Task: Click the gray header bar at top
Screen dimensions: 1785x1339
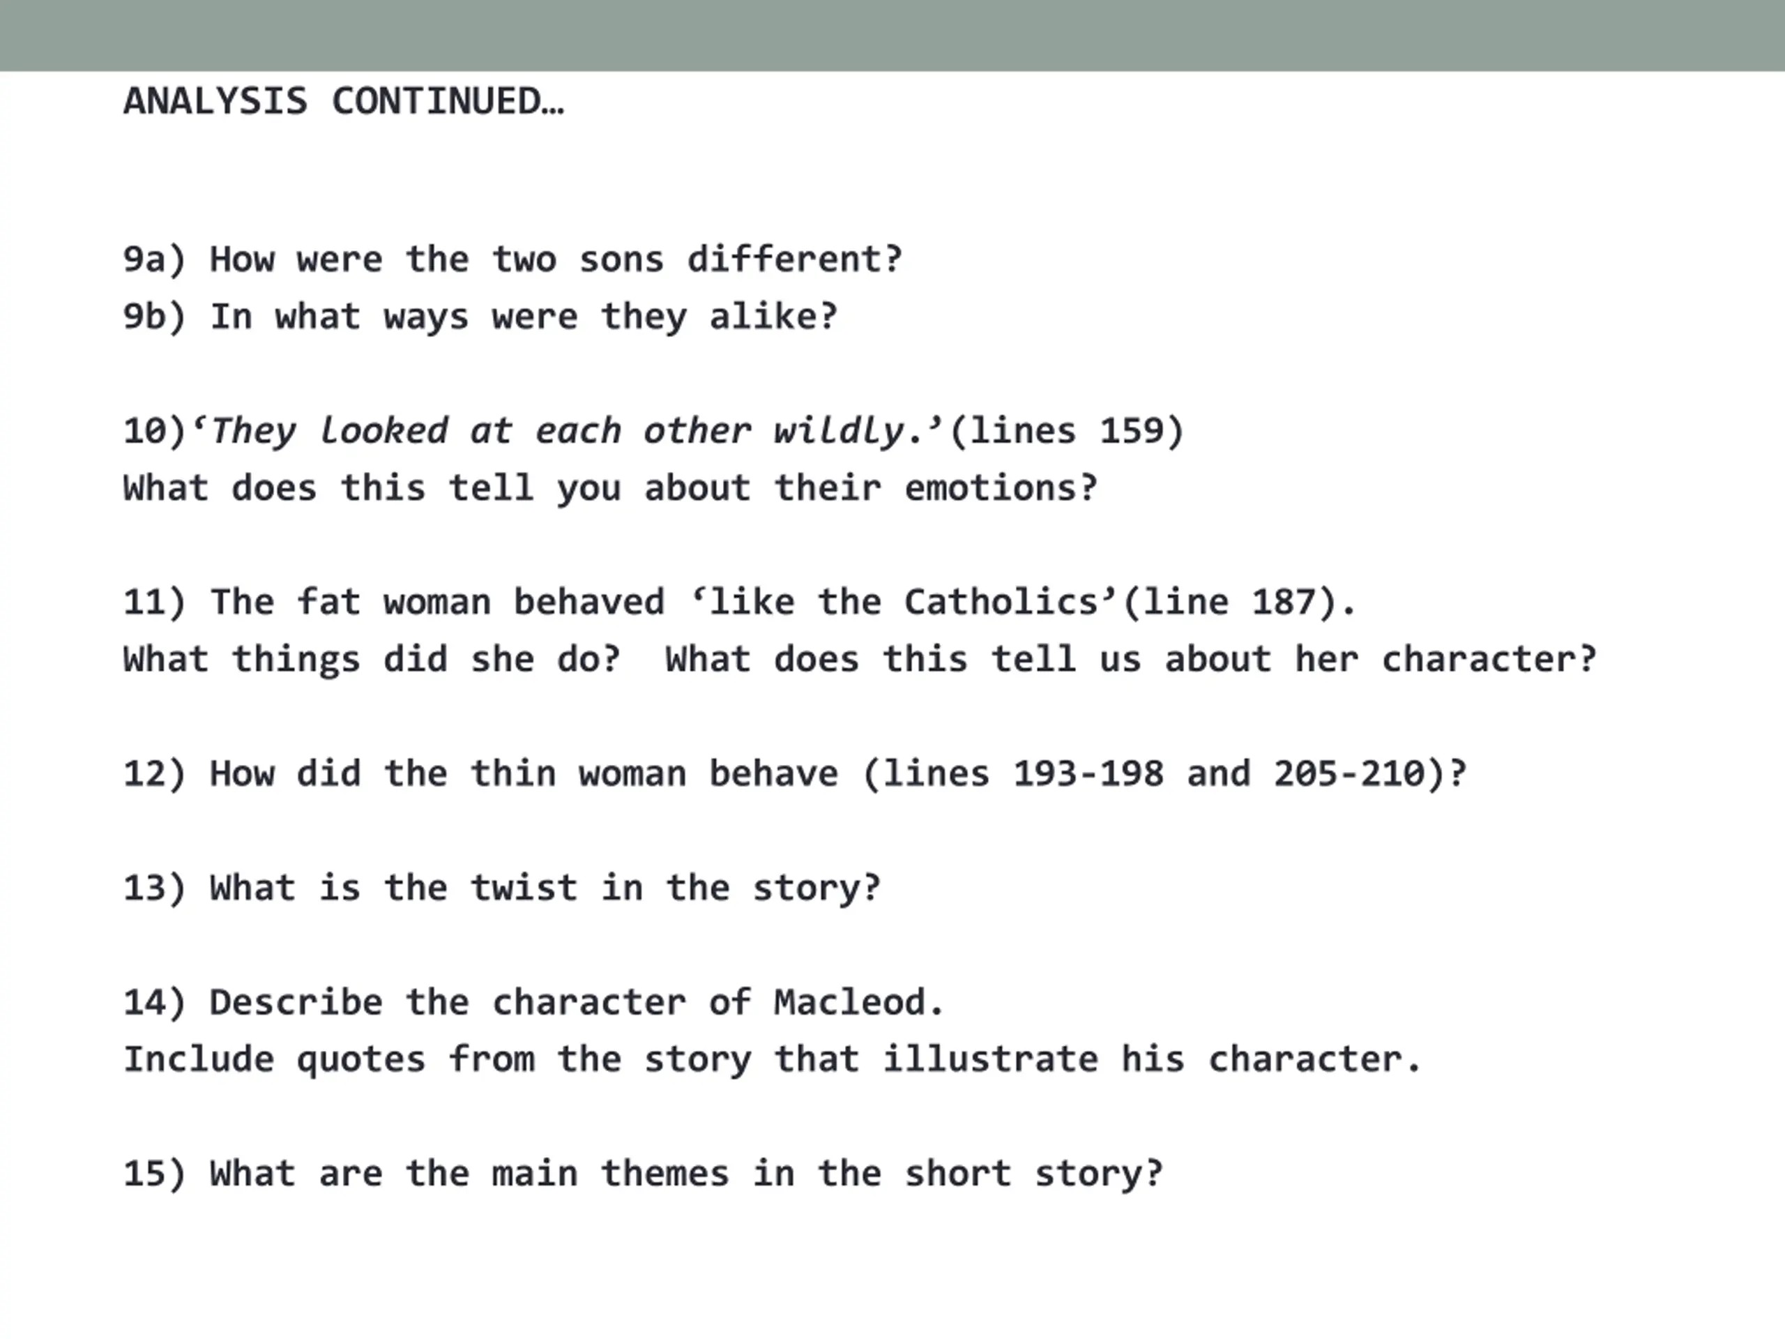Action: point(892,36)
